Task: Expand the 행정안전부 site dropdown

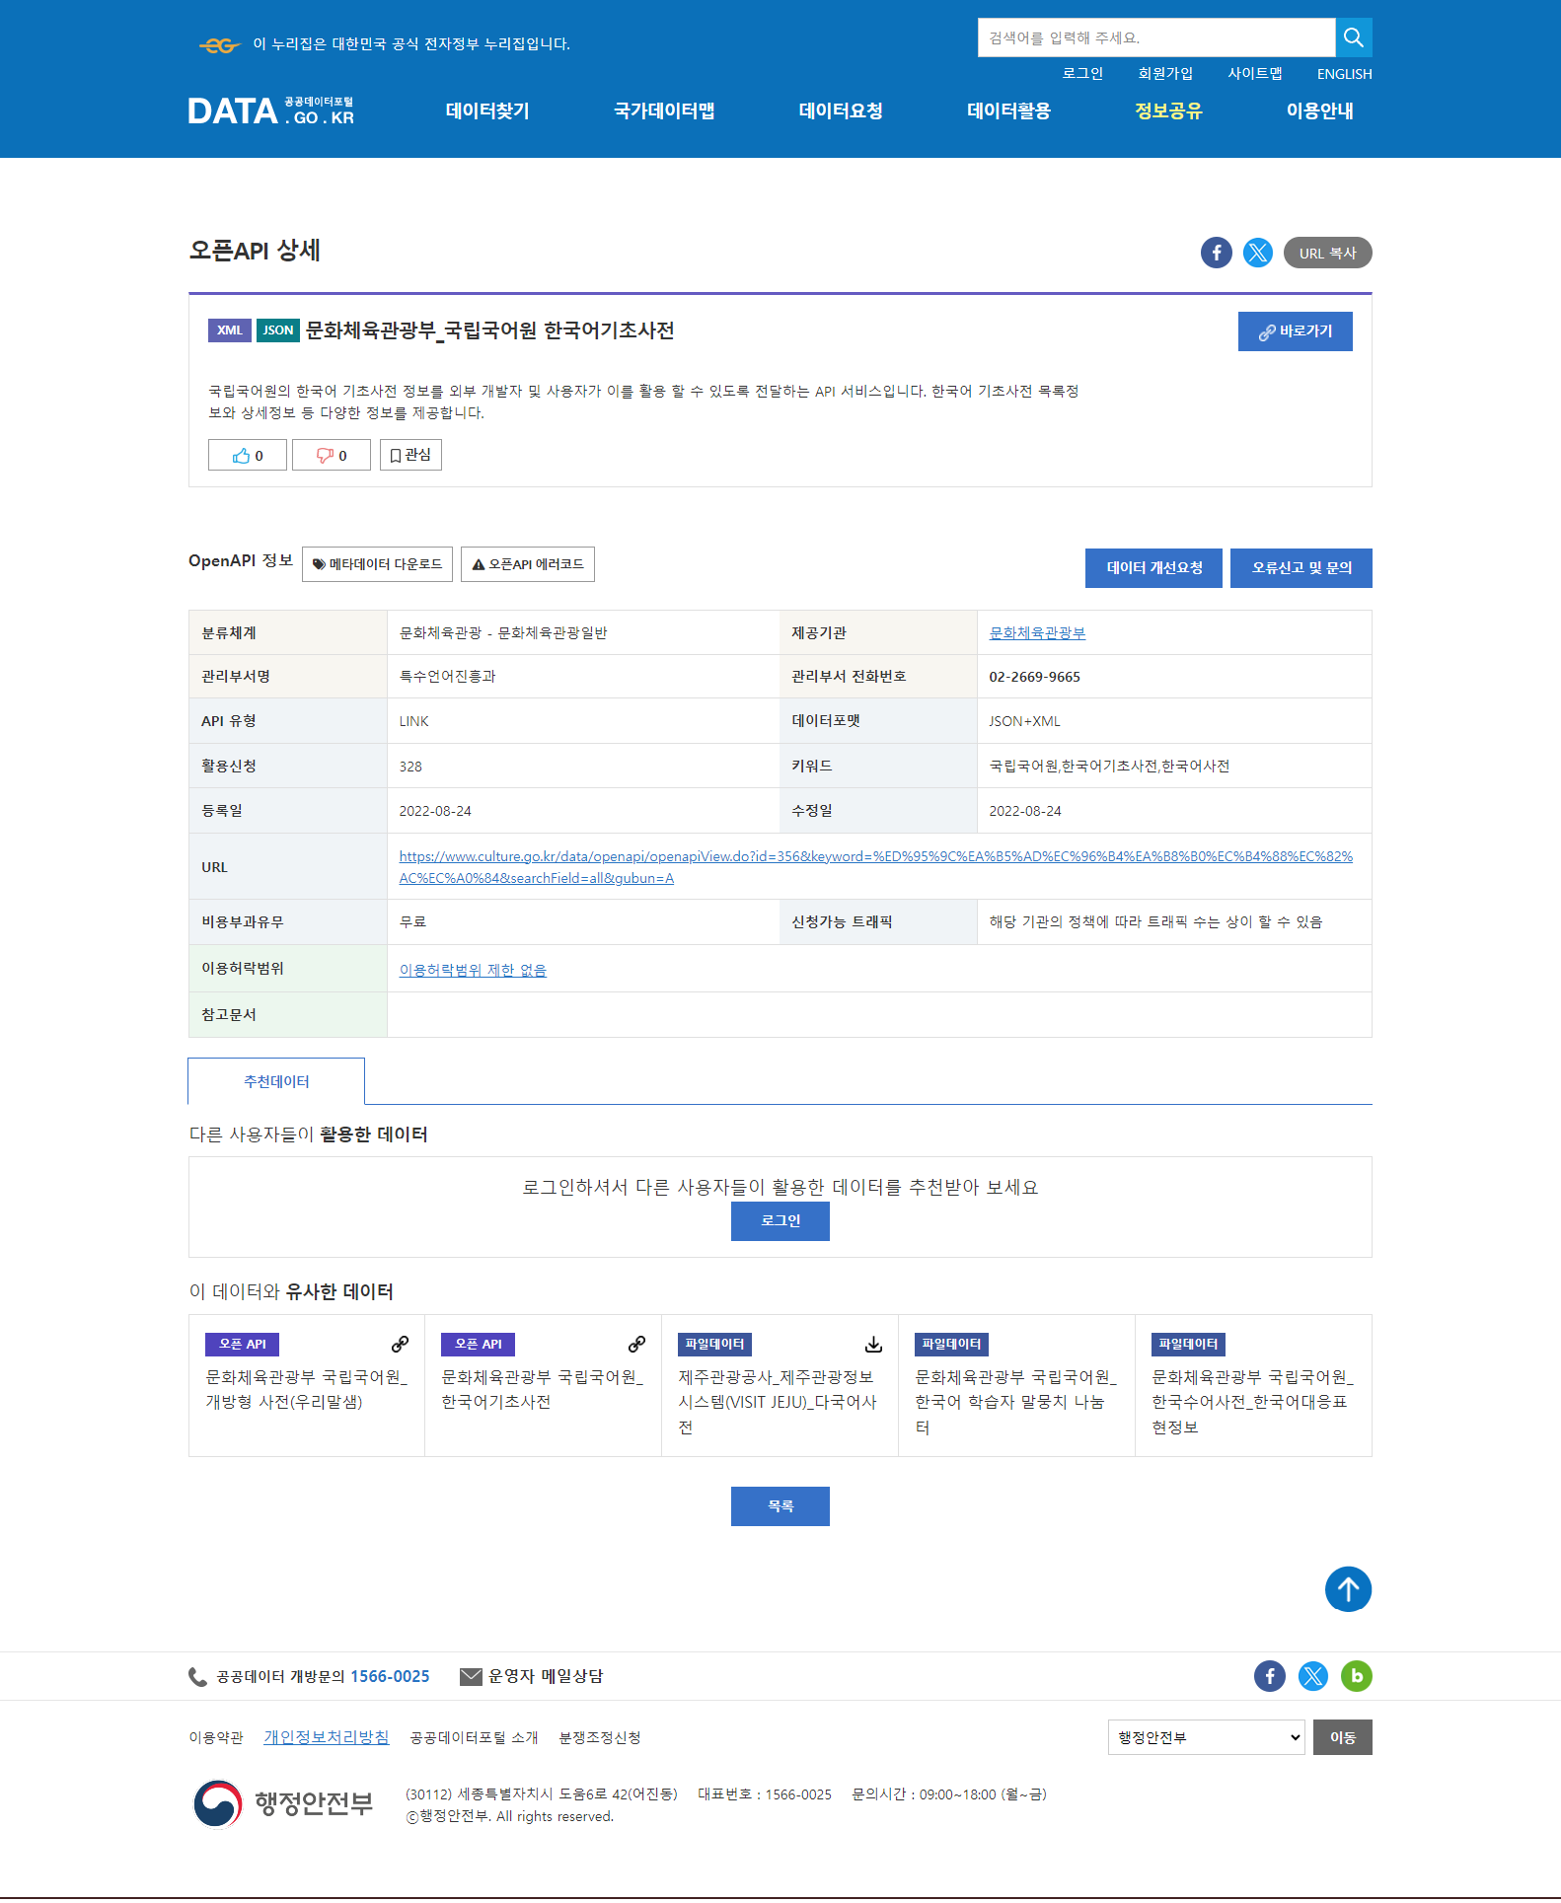Action: 1206,1737
